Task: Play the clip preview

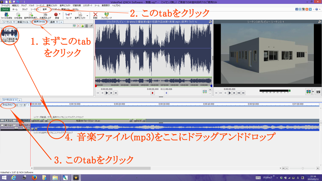Action: [x=107, y=93]
